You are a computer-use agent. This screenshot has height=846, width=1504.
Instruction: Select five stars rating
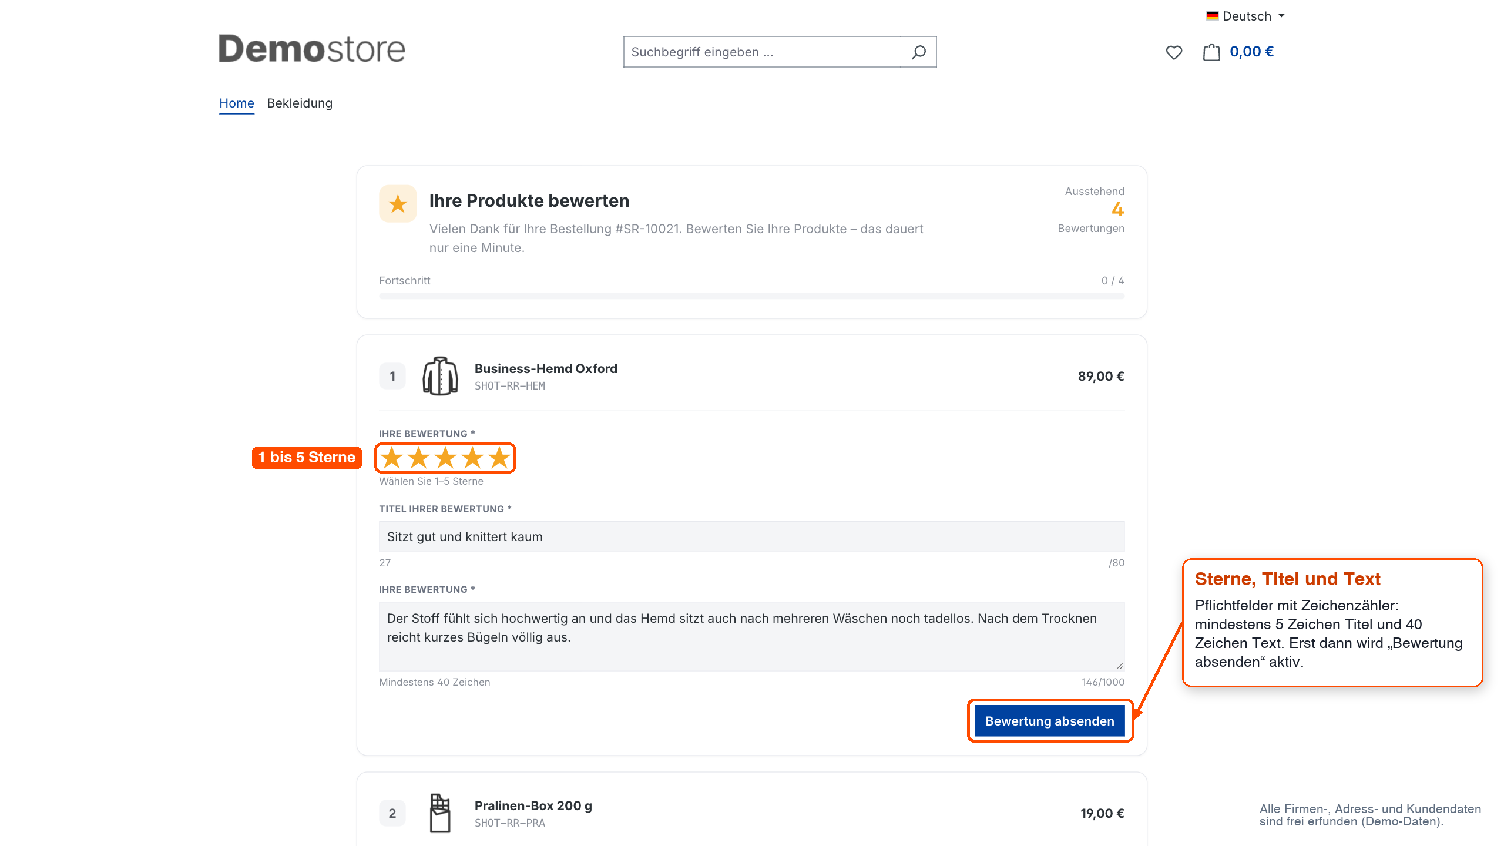(499, 458)
